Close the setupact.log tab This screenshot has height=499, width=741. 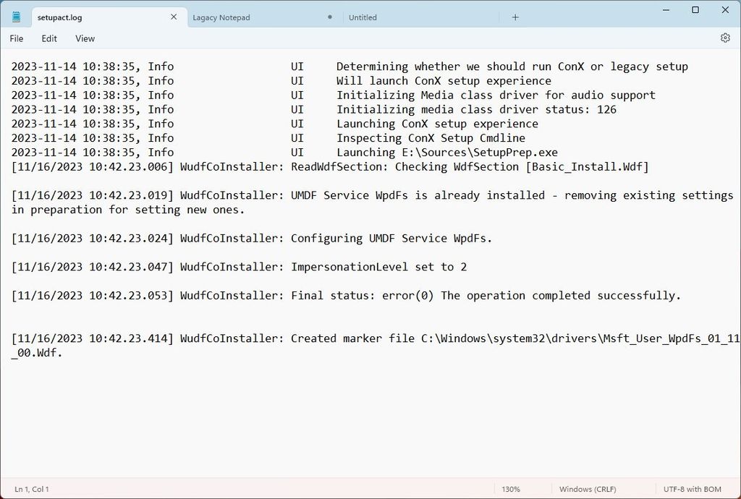173,16
